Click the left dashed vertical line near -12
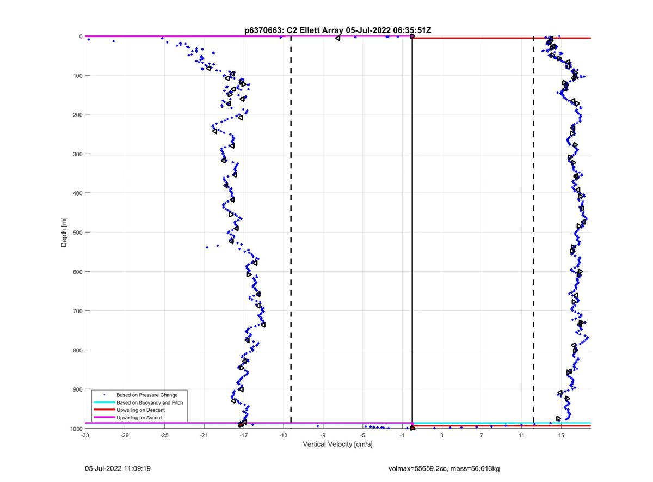This screenshot has height=482, width=653. tap(291, 229)
